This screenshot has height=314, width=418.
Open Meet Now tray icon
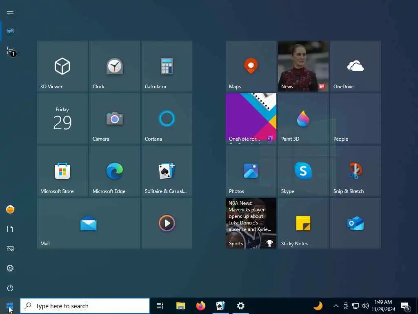click(346, 306)
